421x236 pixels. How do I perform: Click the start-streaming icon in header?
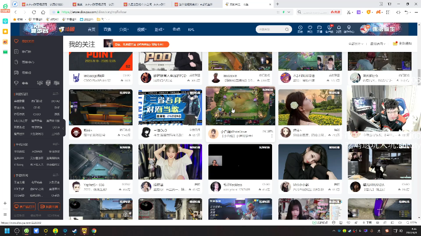pyautogui.click(x=319, y=29)
